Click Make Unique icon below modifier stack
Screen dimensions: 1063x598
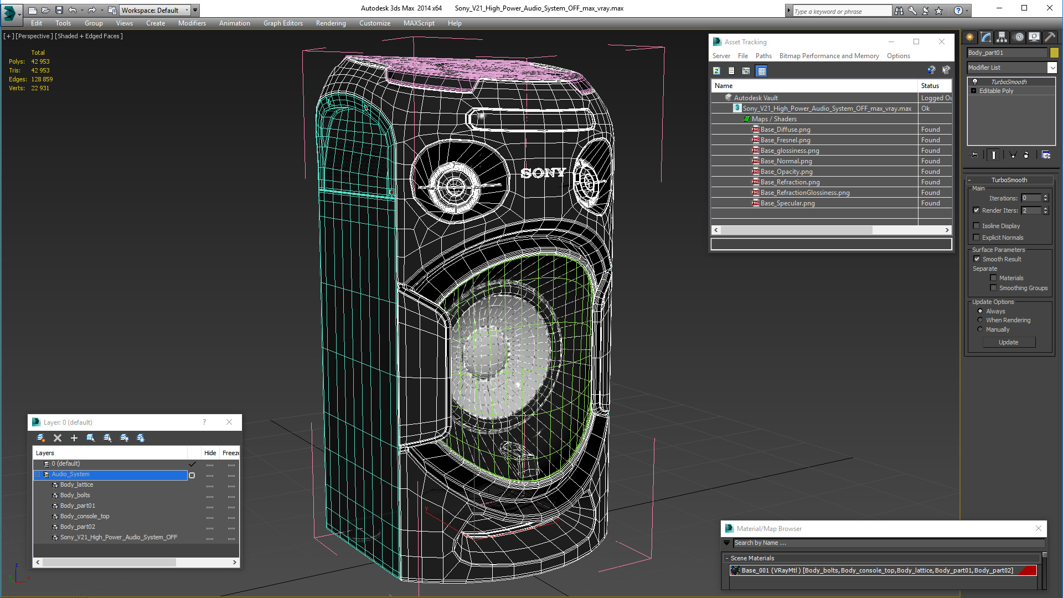[1013, 155]
